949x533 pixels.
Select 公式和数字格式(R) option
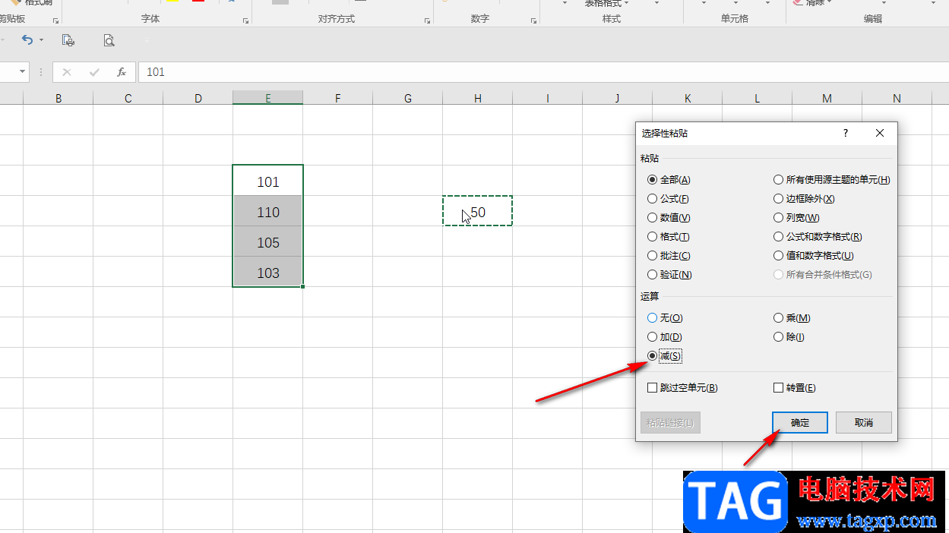(818, 237)
